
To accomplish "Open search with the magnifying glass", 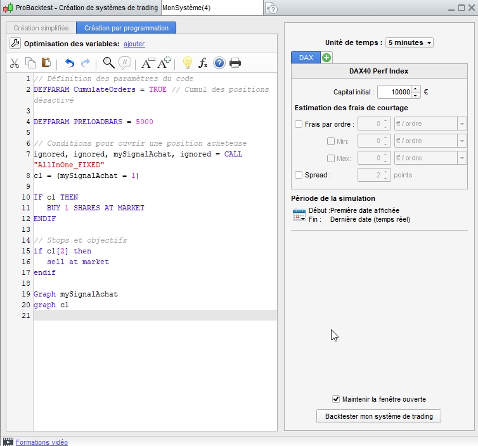I will click(108, 63).
